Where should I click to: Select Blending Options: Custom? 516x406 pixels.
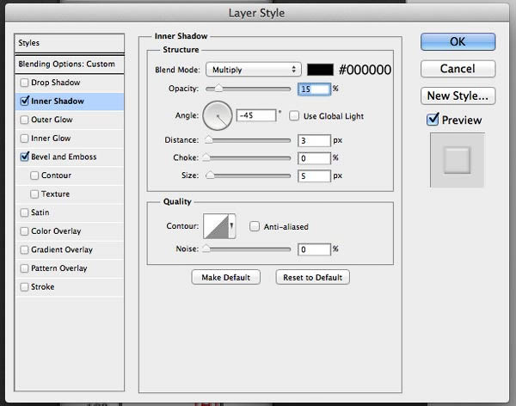[69, 64]
